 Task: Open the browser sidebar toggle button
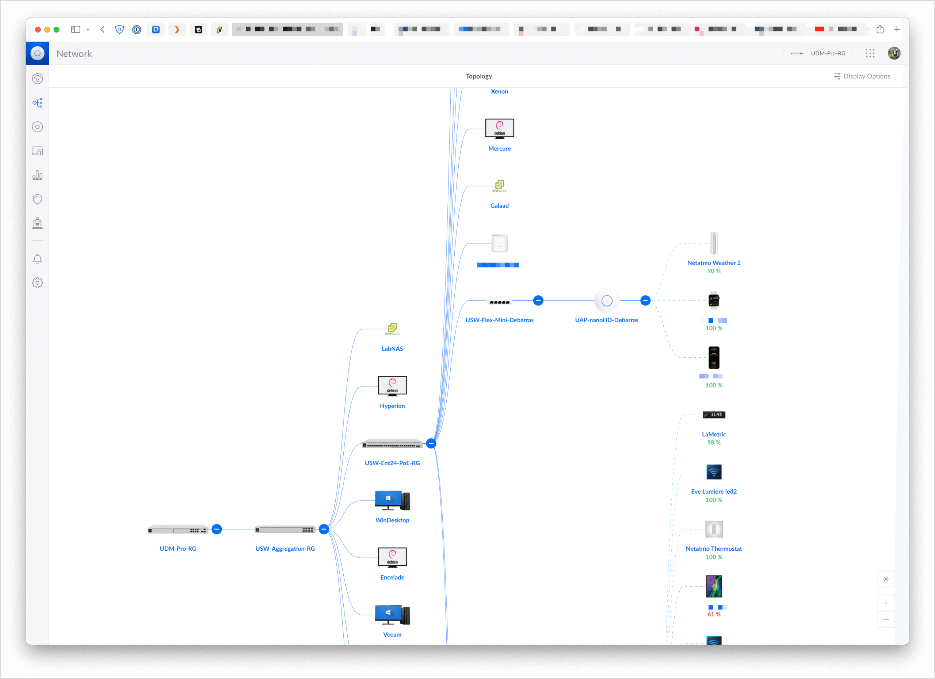click(76, 29)
